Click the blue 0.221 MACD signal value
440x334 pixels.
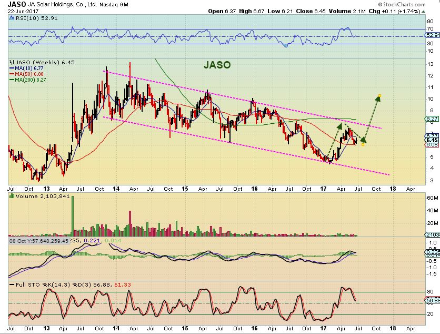click(x=92, y=241)
